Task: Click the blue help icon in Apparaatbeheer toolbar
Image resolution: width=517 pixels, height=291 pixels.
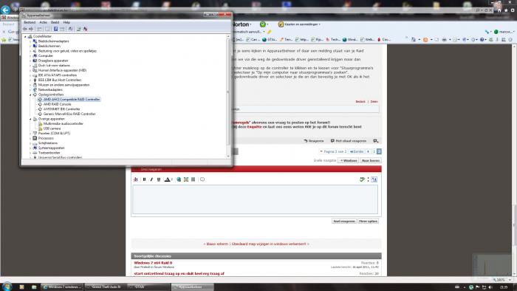Action: point(55,29)
